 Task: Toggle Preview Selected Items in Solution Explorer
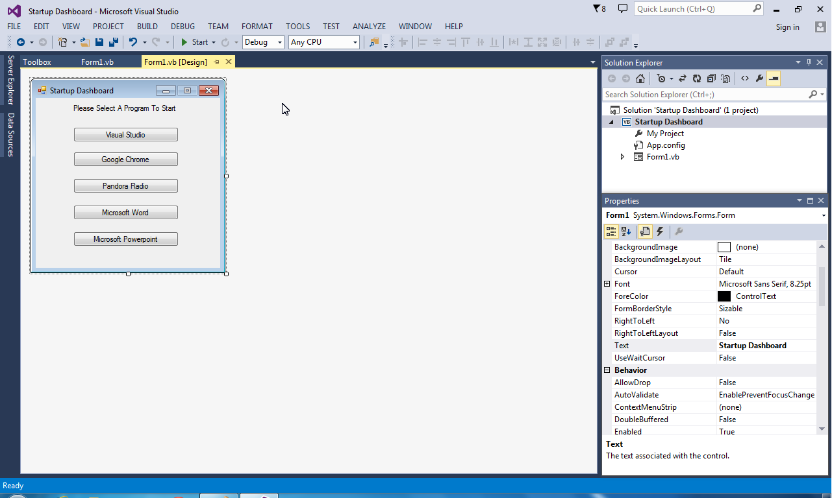coord(774,78)
